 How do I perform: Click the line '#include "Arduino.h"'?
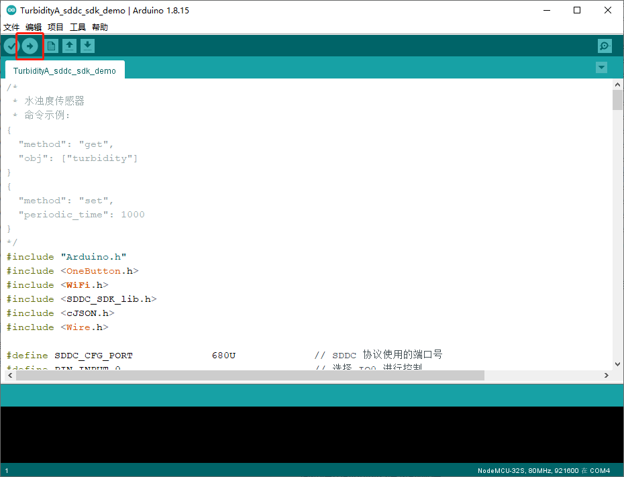[66, 257]
